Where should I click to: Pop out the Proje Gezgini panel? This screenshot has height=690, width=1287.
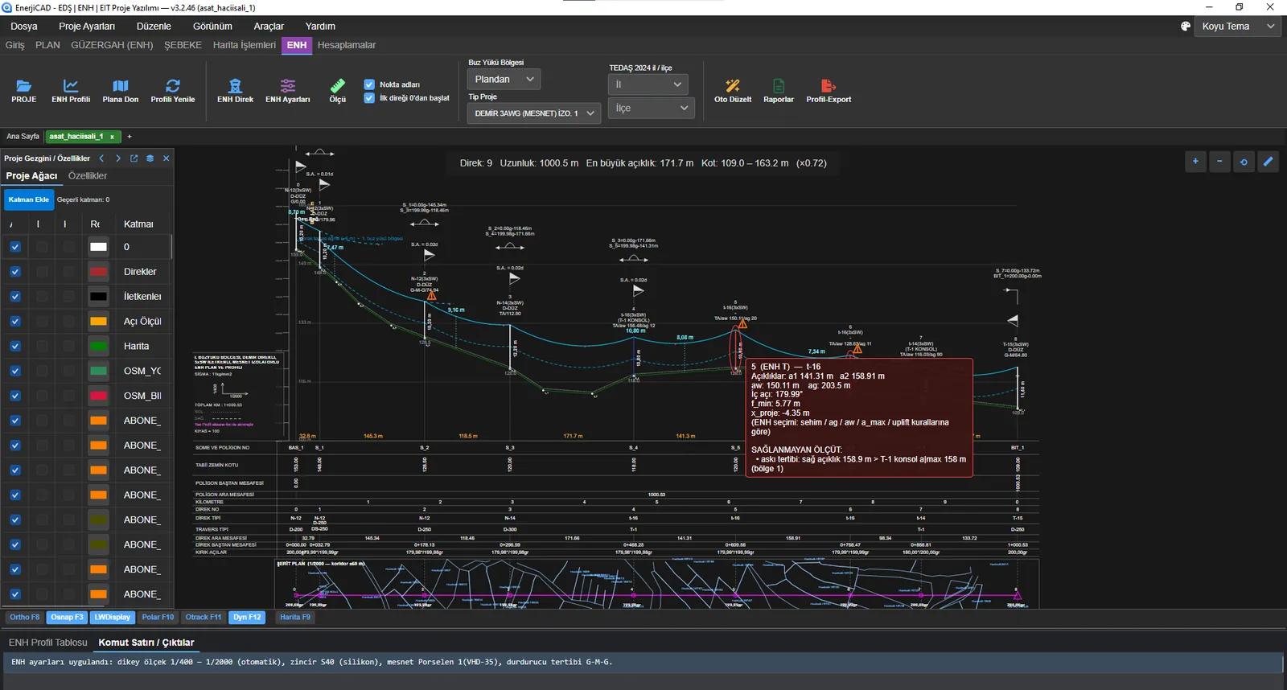click(x=134, y=158)
